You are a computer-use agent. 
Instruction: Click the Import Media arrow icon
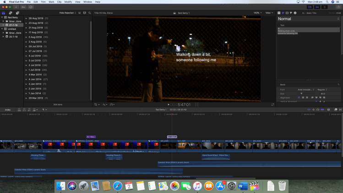click(x=17, y=7)
